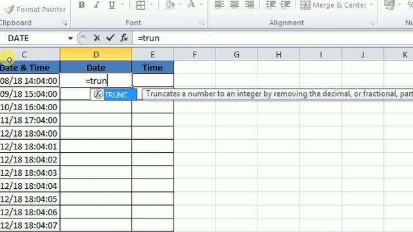Click the Time header cell
Viewport: 413px width, 232px height.
pyautogui.click(x=153, y=68)
